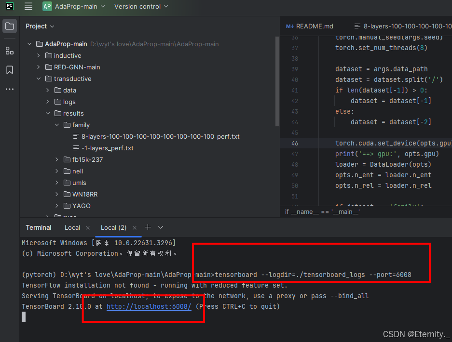
Task: Open the PyCharm main hamburger menu
Action: tap(28, 6)
